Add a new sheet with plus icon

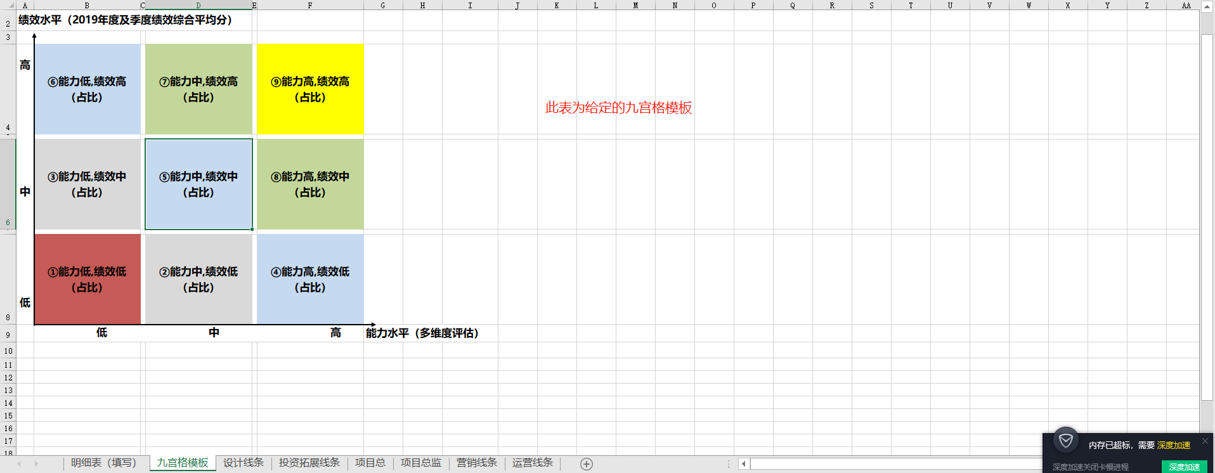[x=587, y=464]
